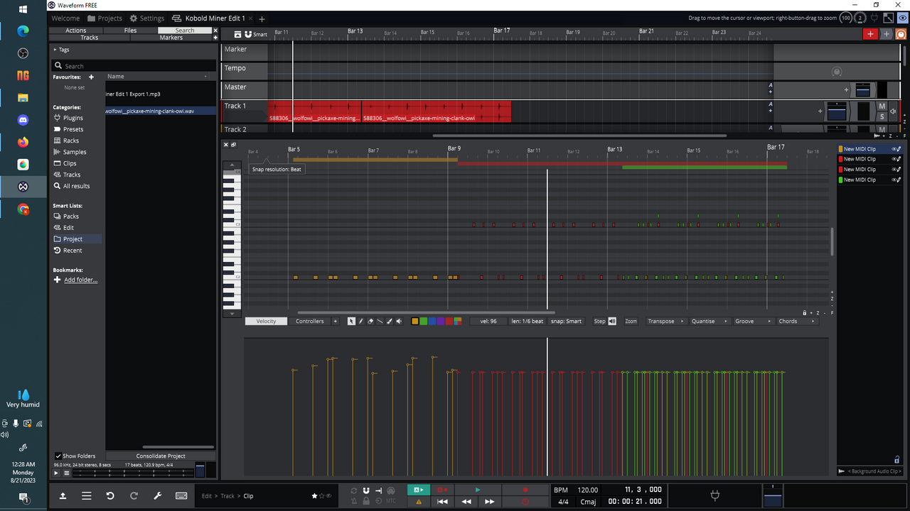Viewport: 910px width, 511px height.
Task: Toggle Show Folders checkbox
Action: [58, 456]
